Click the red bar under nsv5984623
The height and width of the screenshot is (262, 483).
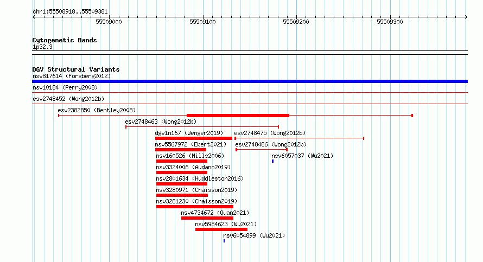[221, 229]
